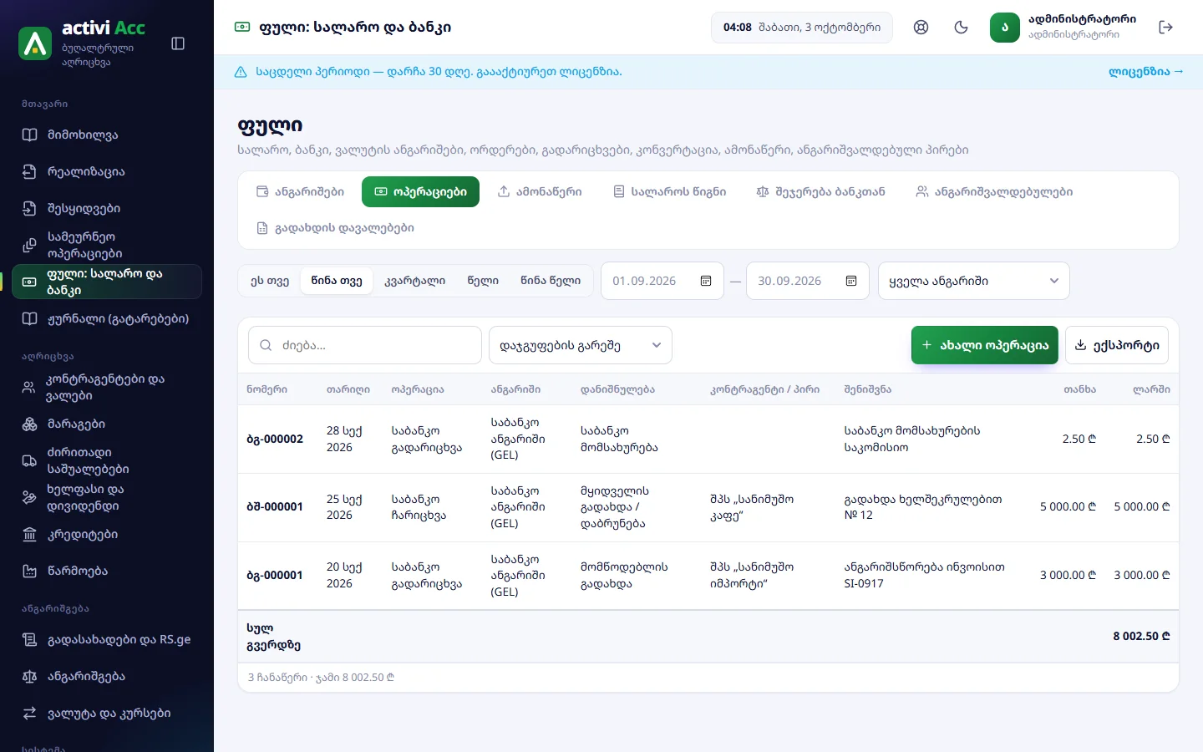1203x752 pixels.
Task: Switch to the ამონაწერი tab
Action: (540, 191)
